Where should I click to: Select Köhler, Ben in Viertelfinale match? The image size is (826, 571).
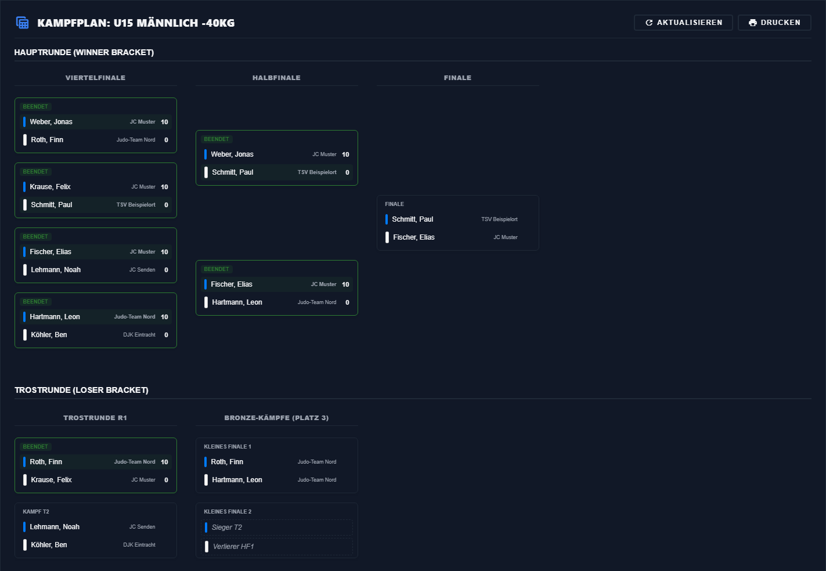[96, 335]
